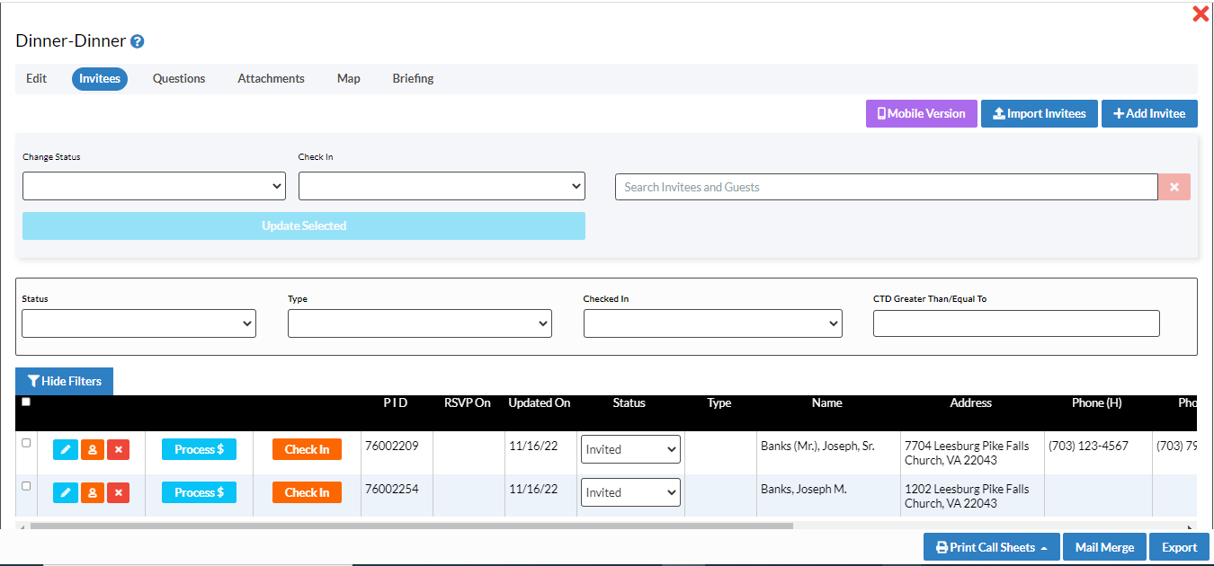Open the Checked In filter dropdown
The image size is (1214, 566).
713,323
